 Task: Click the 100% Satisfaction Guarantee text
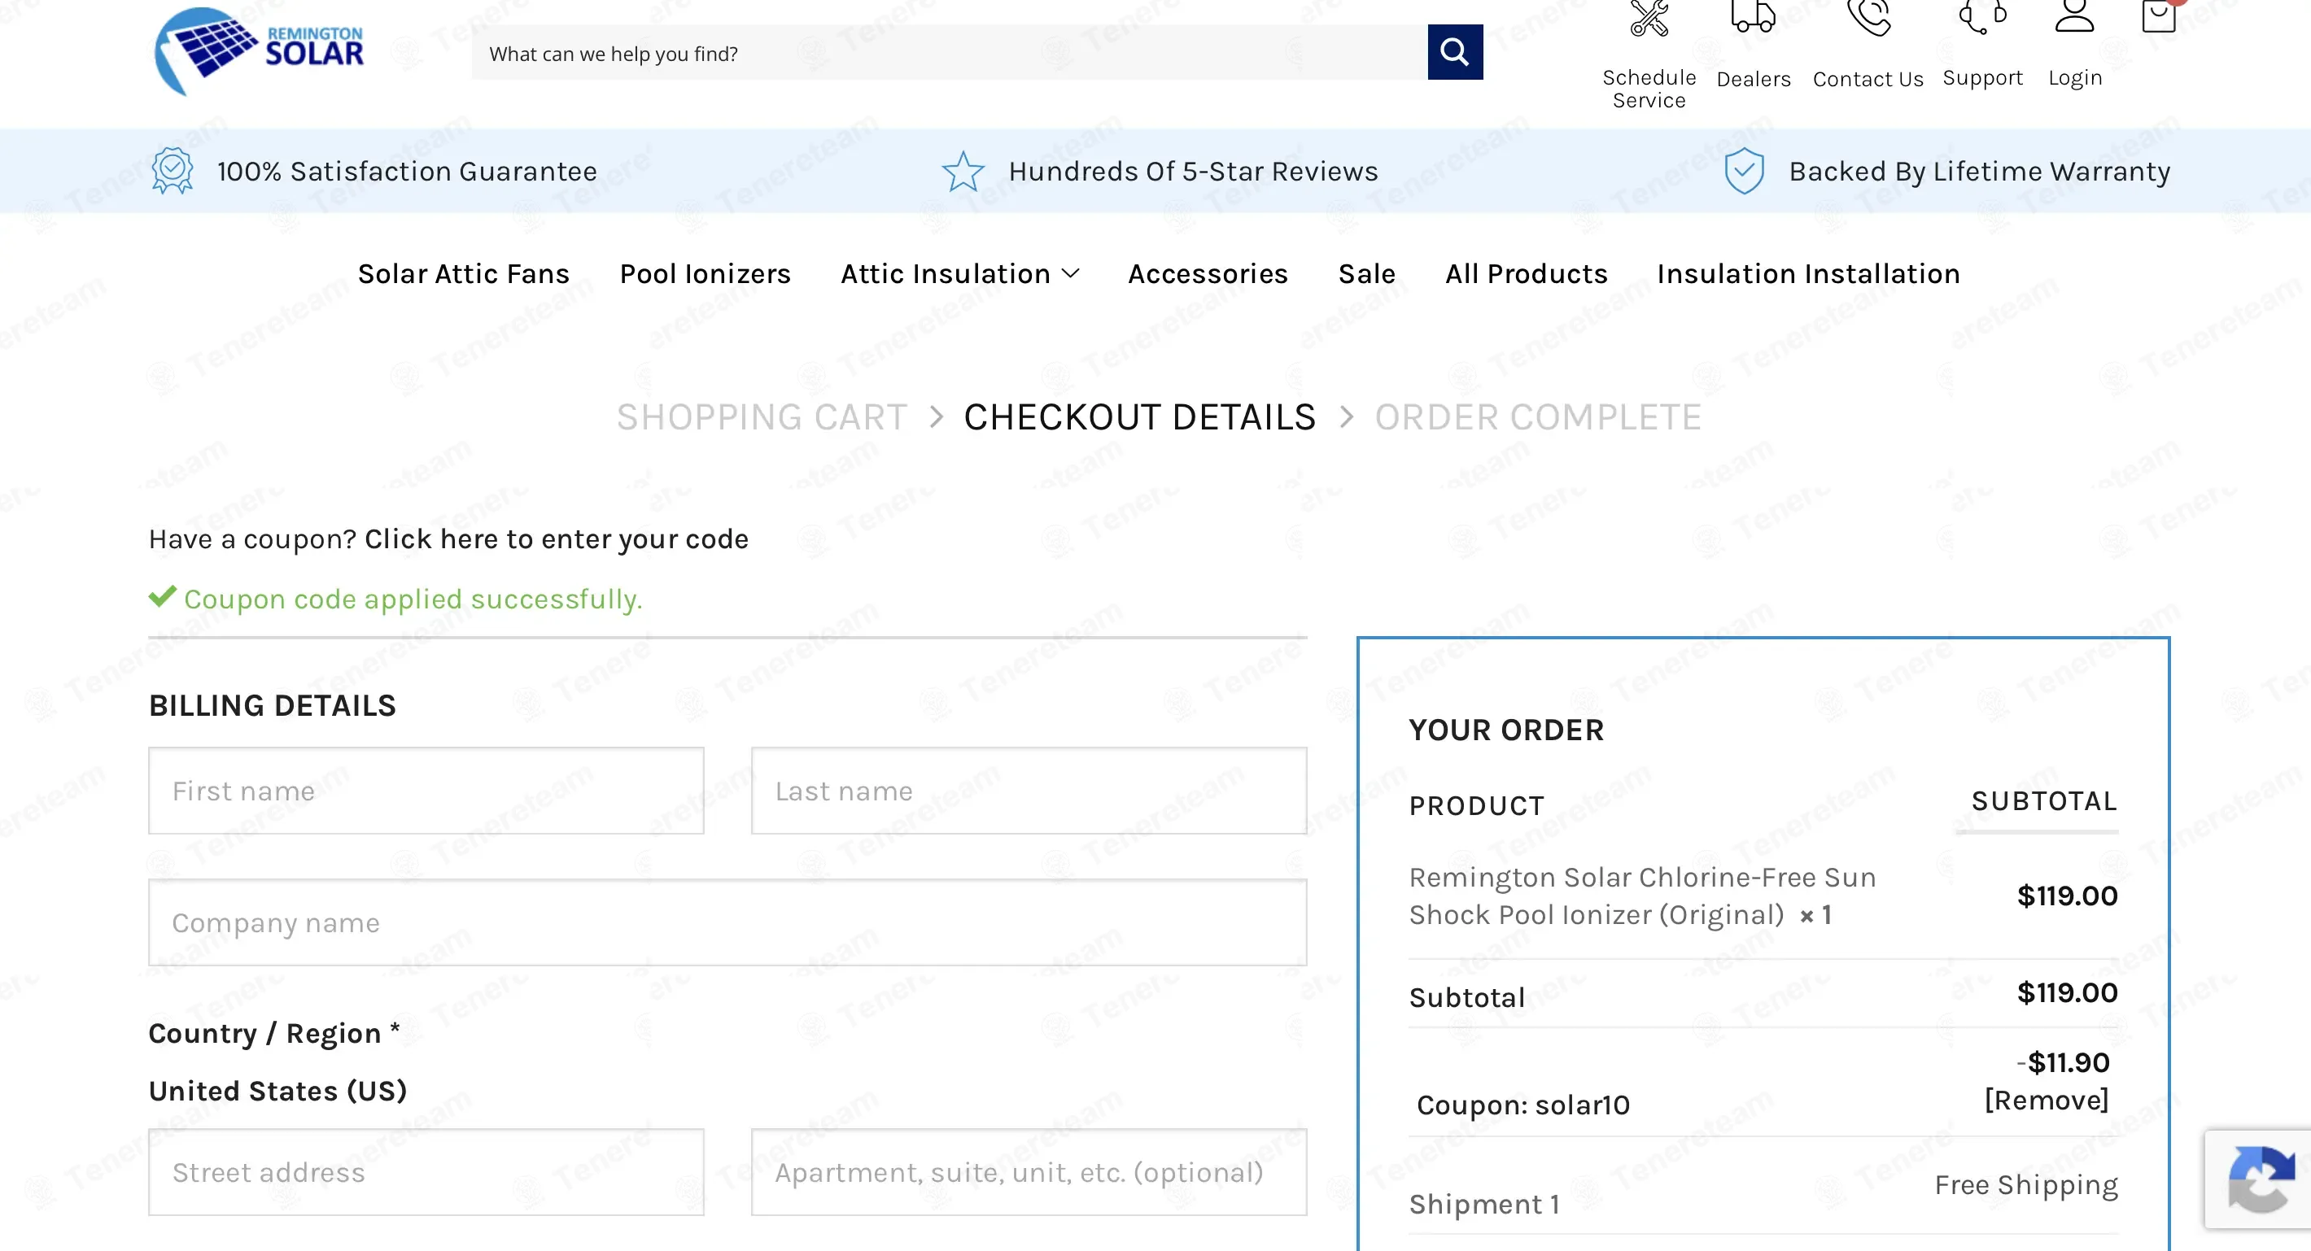pyautogui.click(x=408, y=170)
